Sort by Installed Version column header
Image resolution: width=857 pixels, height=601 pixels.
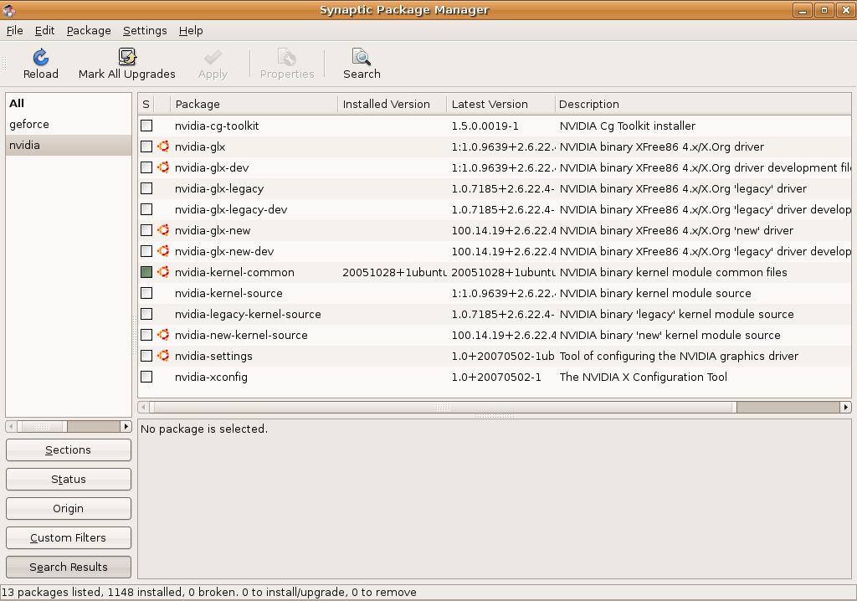(x=393, y=104)
